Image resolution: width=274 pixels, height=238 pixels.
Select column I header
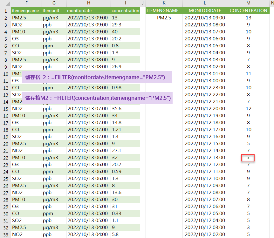(126, 3)
